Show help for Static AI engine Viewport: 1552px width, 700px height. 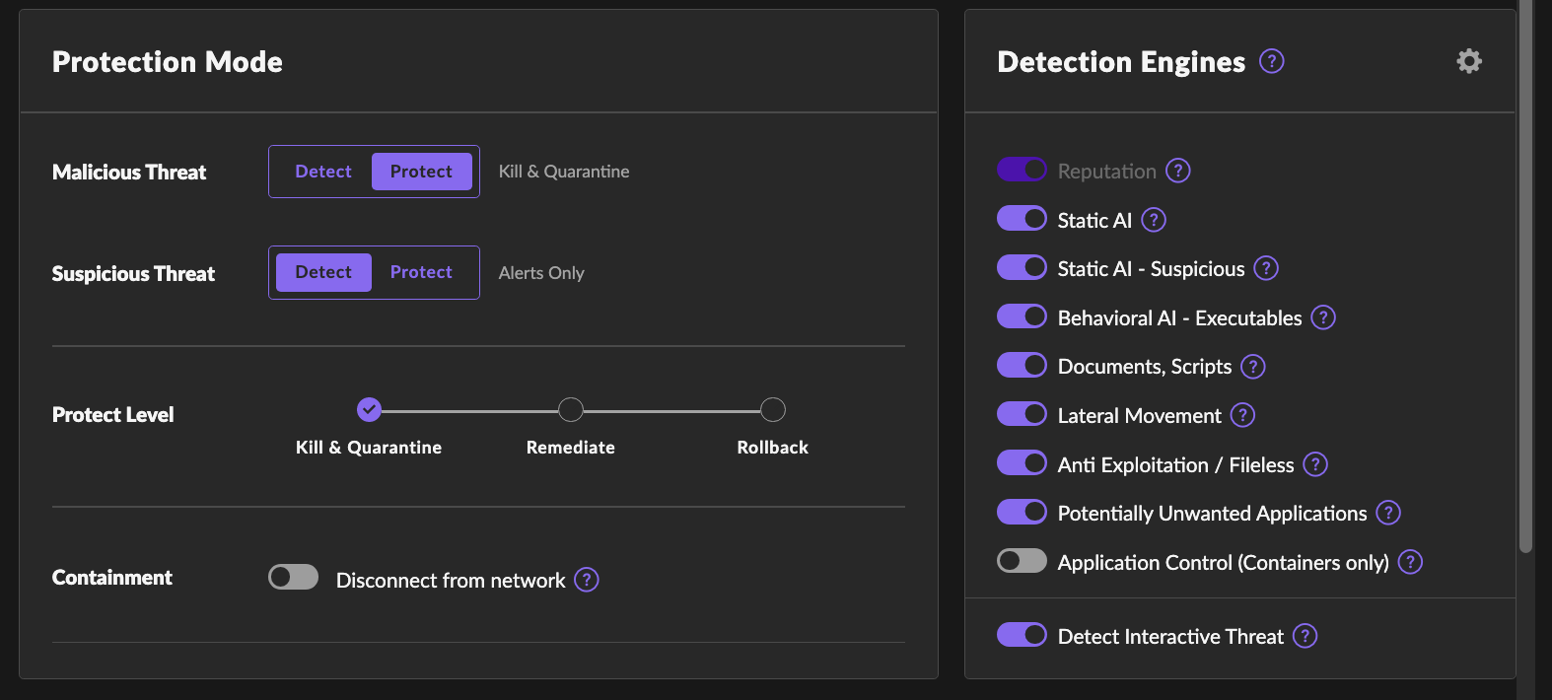click(1153, 220)
